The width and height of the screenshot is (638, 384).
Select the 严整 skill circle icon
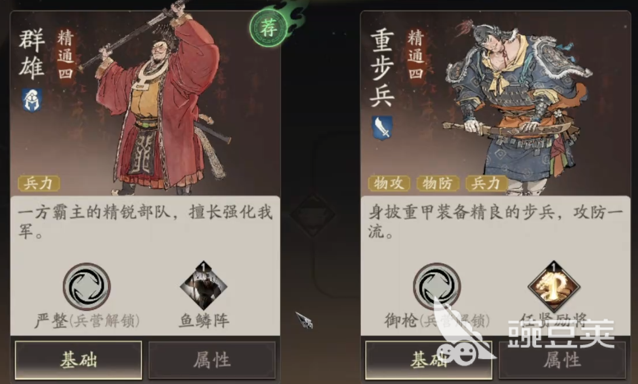(87, 287)
